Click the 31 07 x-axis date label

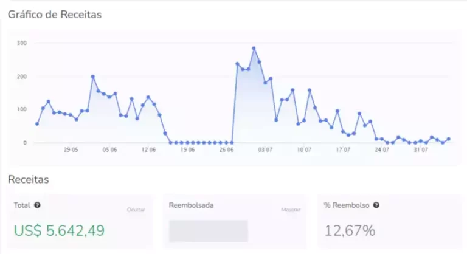coord(421,149)
